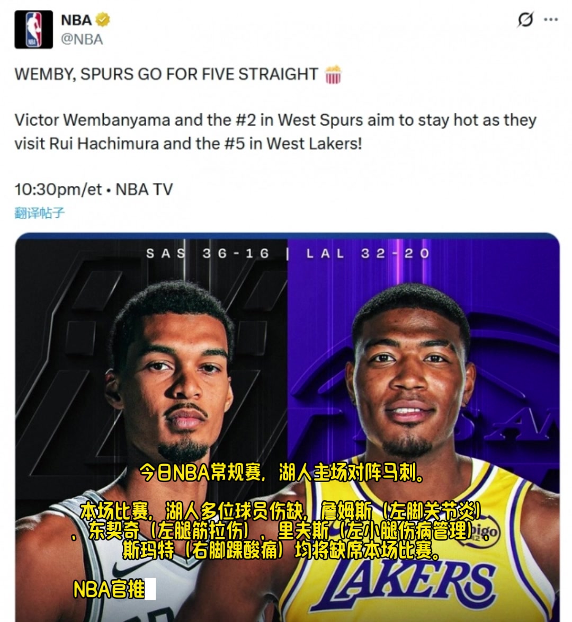This screenshot has height=622, width=572.
Task: Click the gold verified badge beside NBA
Action: pyautogui.click(x=103, y=20)
